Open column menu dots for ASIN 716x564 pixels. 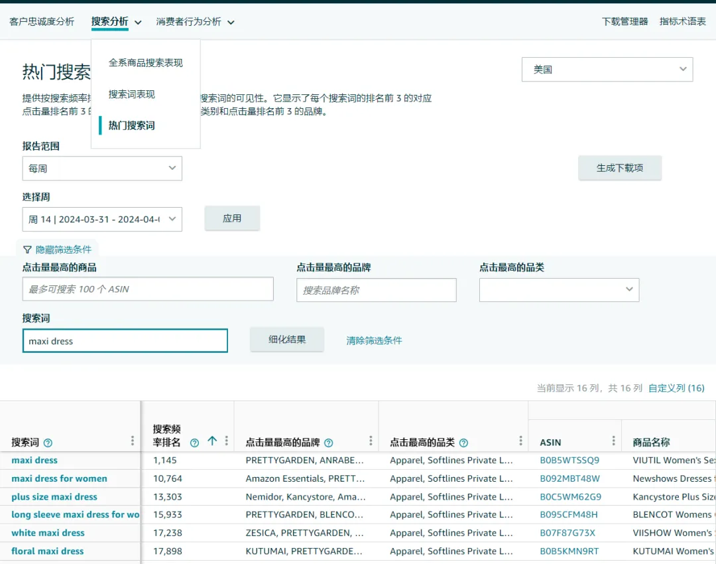pos(613,441)
